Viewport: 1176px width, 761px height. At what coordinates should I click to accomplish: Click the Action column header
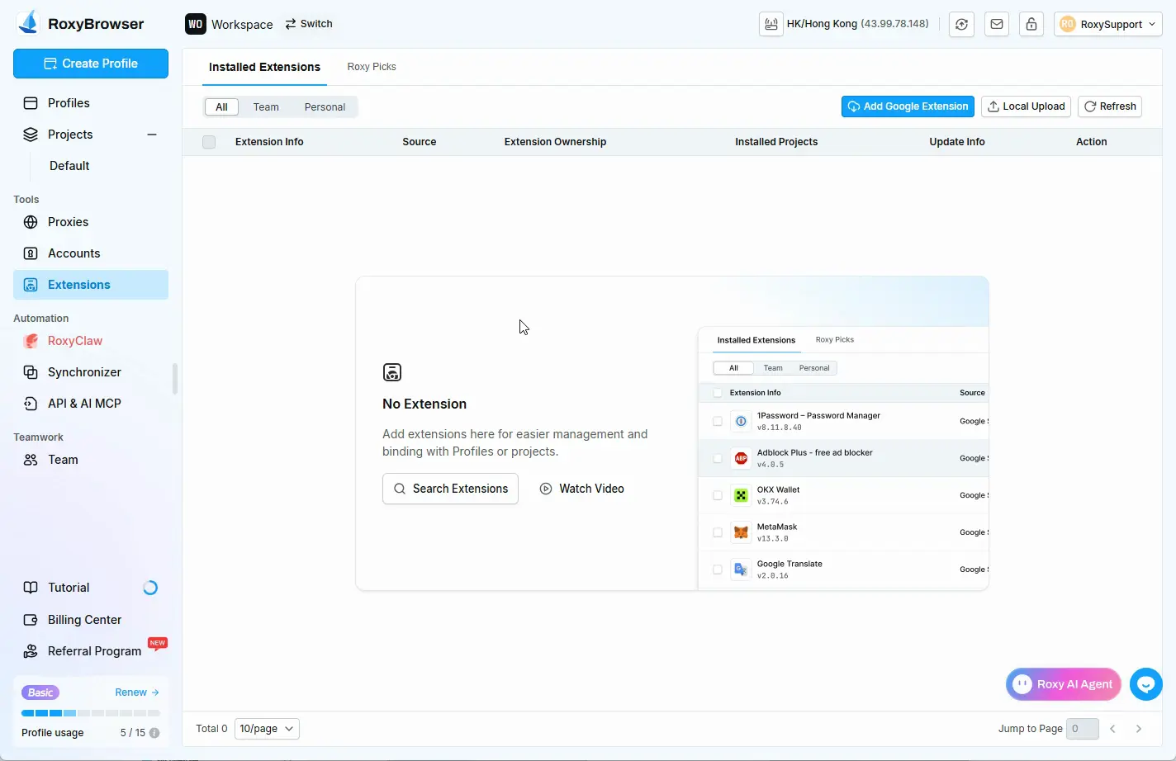(x=1092, y=142)
